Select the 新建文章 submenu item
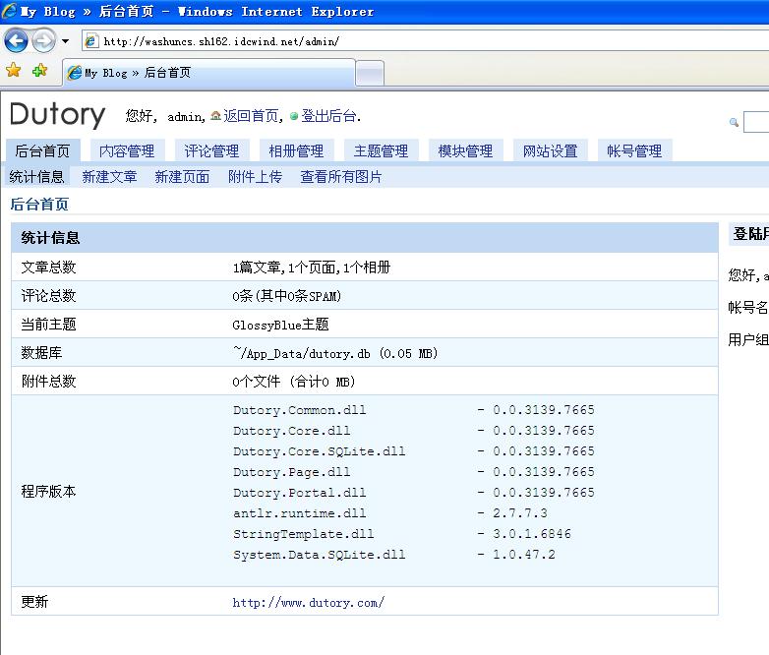 pyautogui.click(x=109, y=177)
